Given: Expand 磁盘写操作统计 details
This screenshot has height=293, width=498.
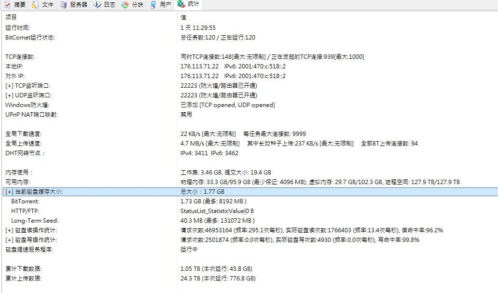Looking at the screenshot, I should click(9, 240).
